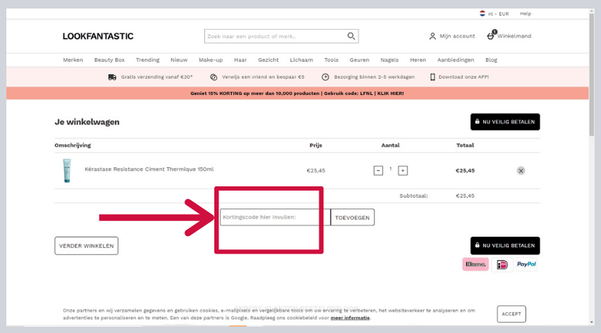The width and height of the screenshot is (601, 333).
Task: Open the Merken menu
Action: point(73,60)
